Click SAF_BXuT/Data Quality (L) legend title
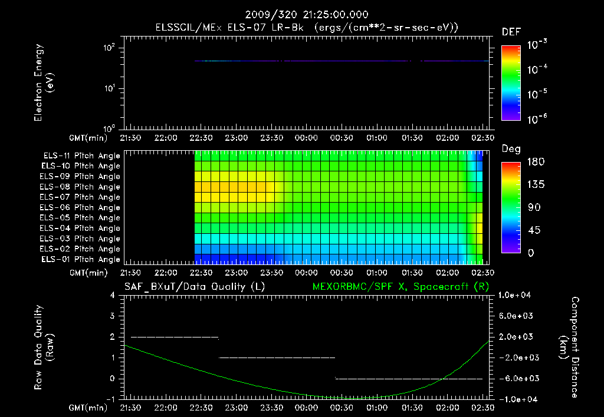604x417 pixels. [x=195, y=287]
